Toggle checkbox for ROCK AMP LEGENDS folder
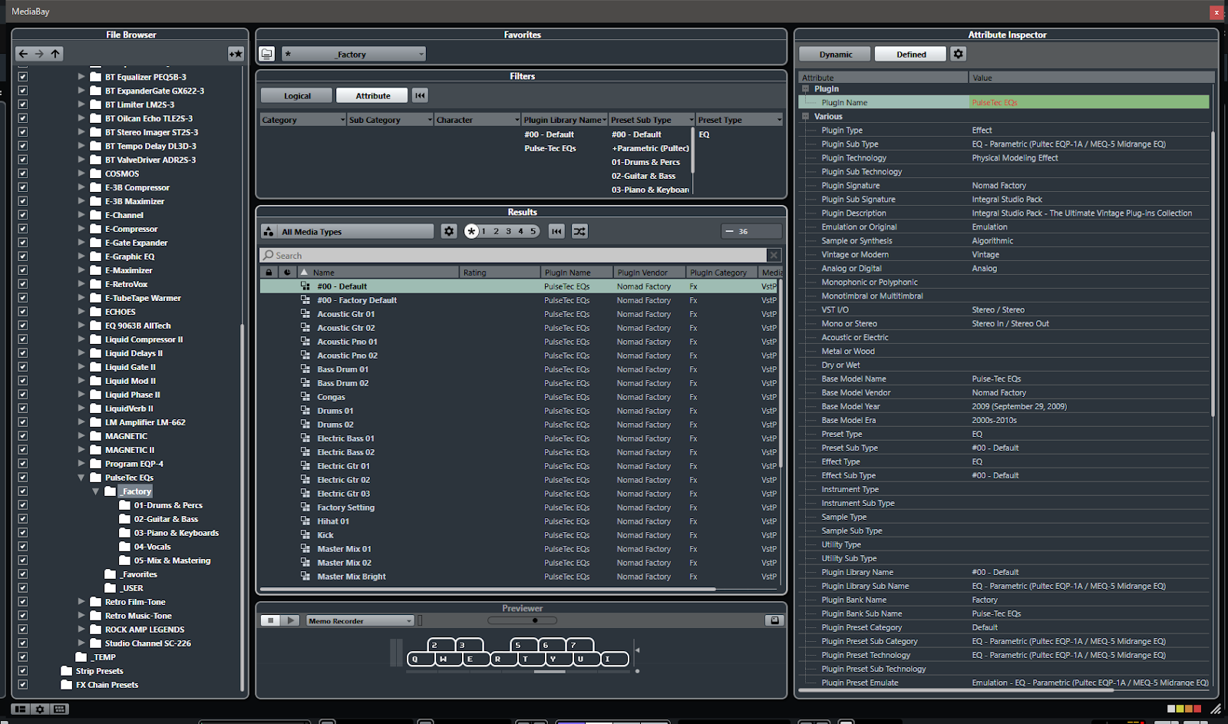This screenshot has height=724, width=1228. tap(23, 630)
